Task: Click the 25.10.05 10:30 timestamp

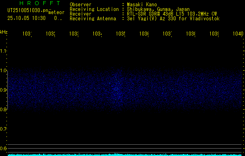Action: [26, 18]
